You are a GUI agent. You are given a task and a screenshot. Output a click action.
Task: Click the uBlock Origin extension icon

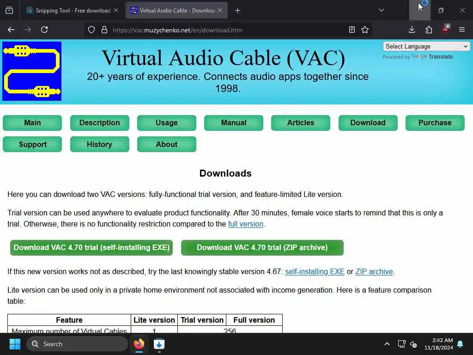446,29
